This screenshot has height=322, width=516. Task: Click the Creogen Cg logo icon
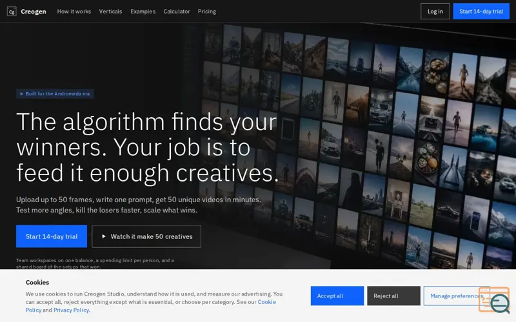click(x=12, y=12)
